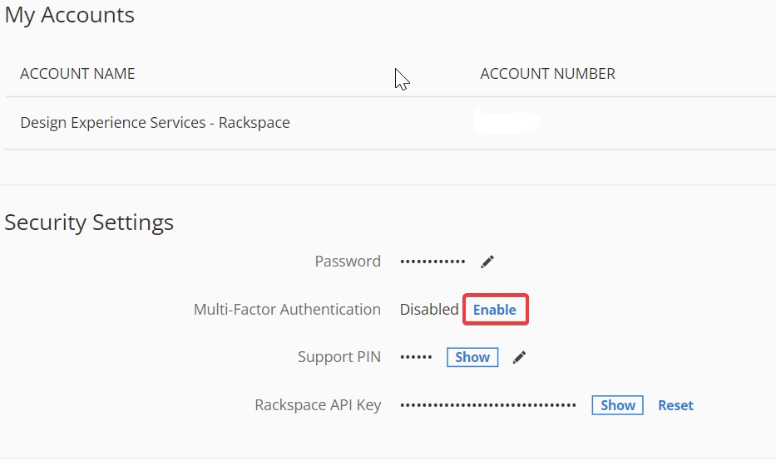Viewport: 776px width, 460px height.
Task: Edit the Support PIN with pencil icon
Action: point(519,357)
